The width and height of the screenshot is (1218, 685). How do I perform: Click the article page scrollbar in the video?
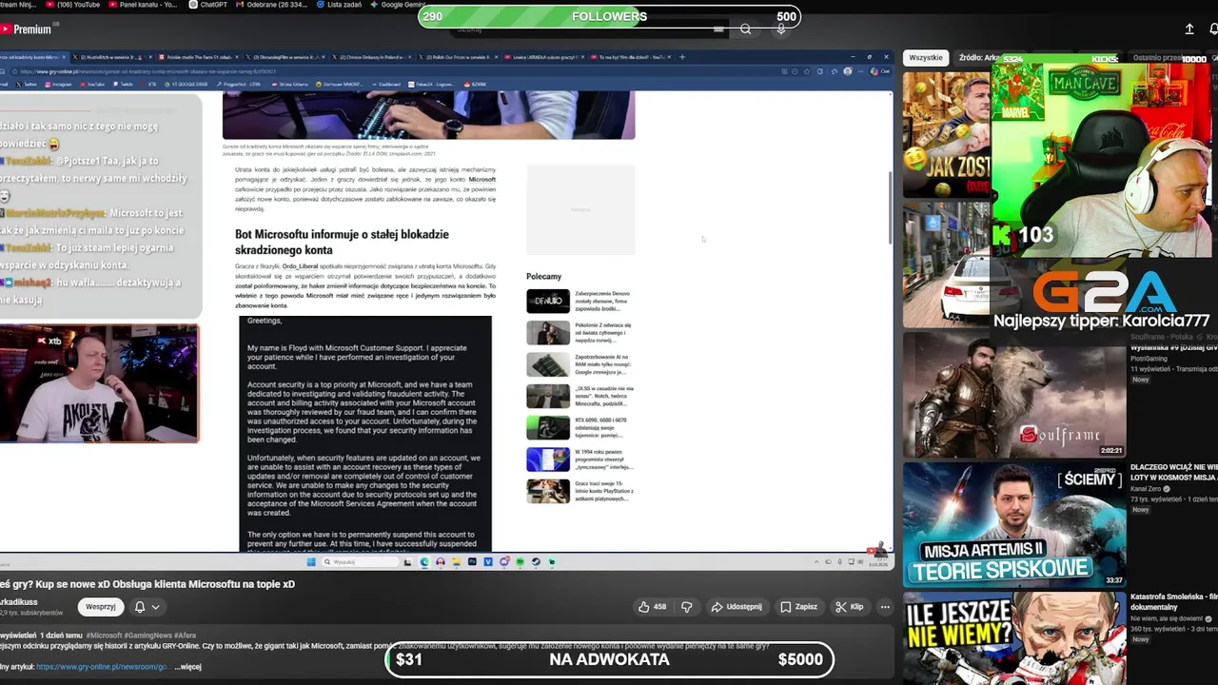[x=890, y=209]
